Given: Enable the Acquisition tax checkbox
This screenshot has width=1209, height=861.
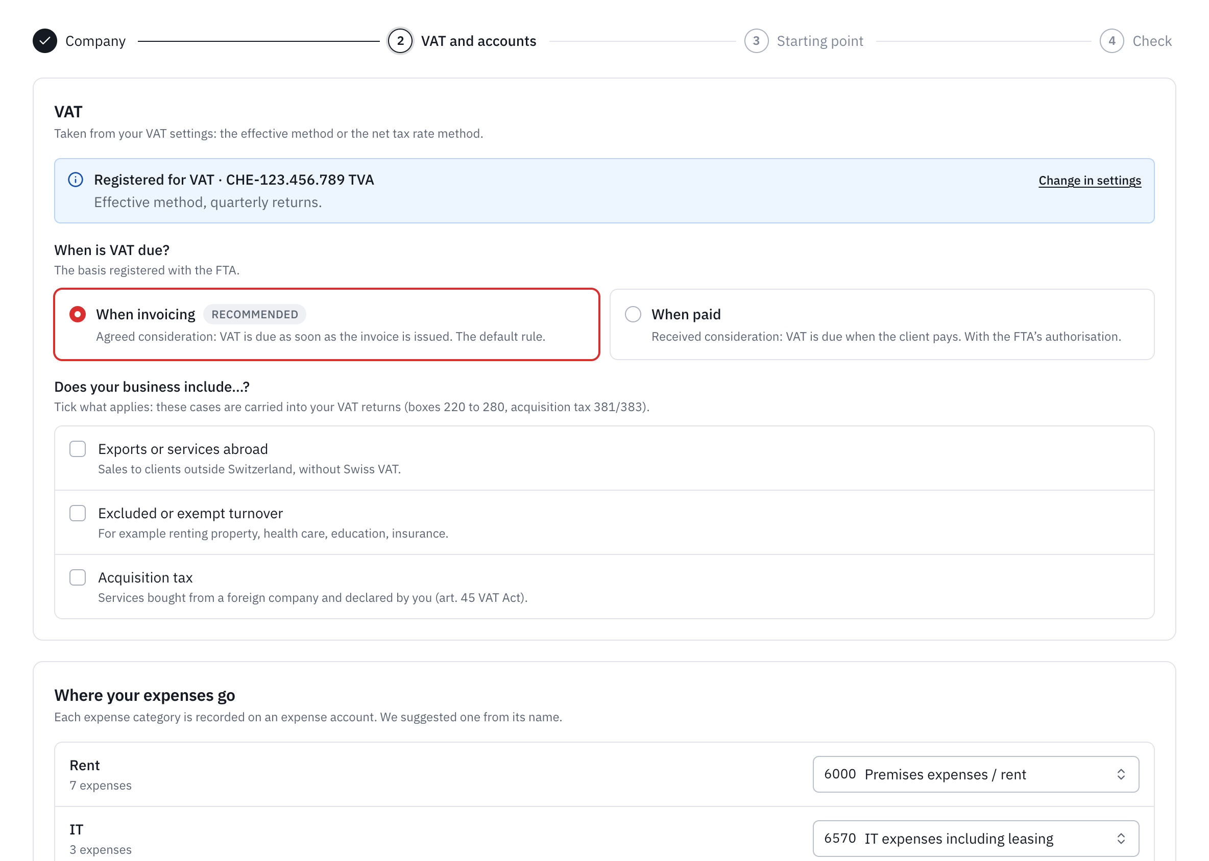Looking at the screenshot, I should point(78,577).
